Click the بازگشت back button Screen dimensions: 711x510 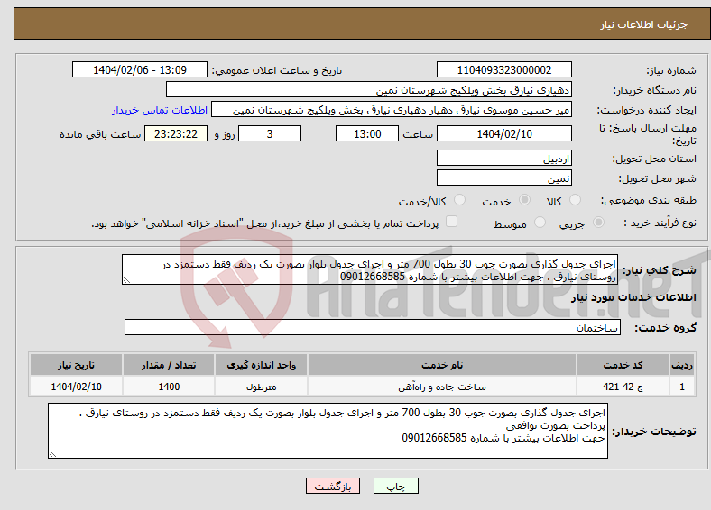tap(333, 486)
